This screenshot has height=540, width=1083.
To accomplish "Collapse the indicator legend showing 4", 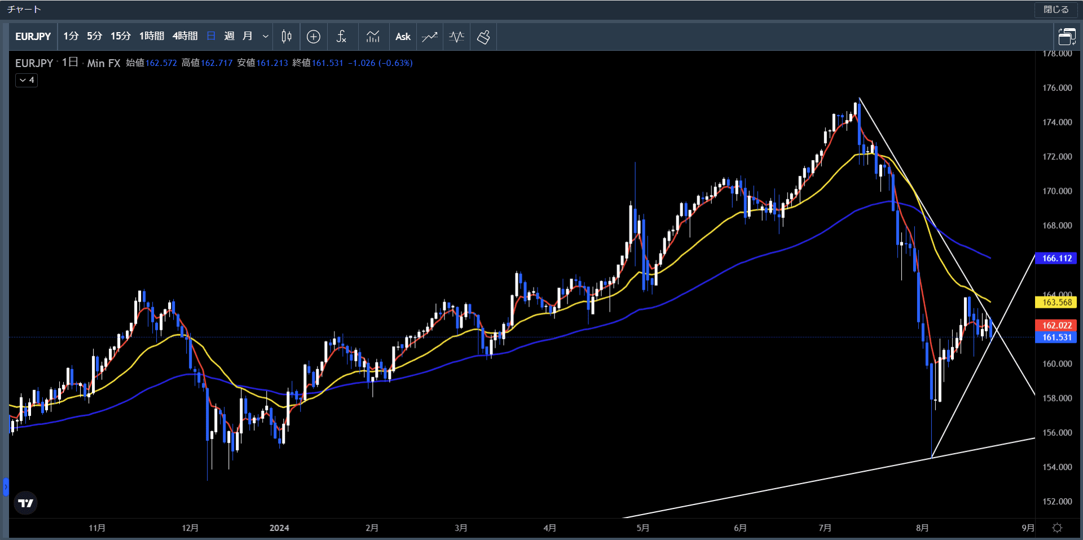I will point(27,80).
